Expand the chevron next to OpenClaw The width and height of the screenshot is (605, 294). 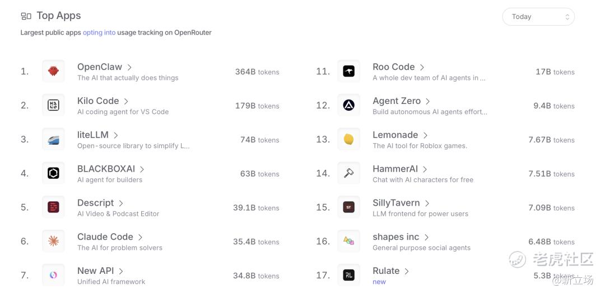[129, 68]
